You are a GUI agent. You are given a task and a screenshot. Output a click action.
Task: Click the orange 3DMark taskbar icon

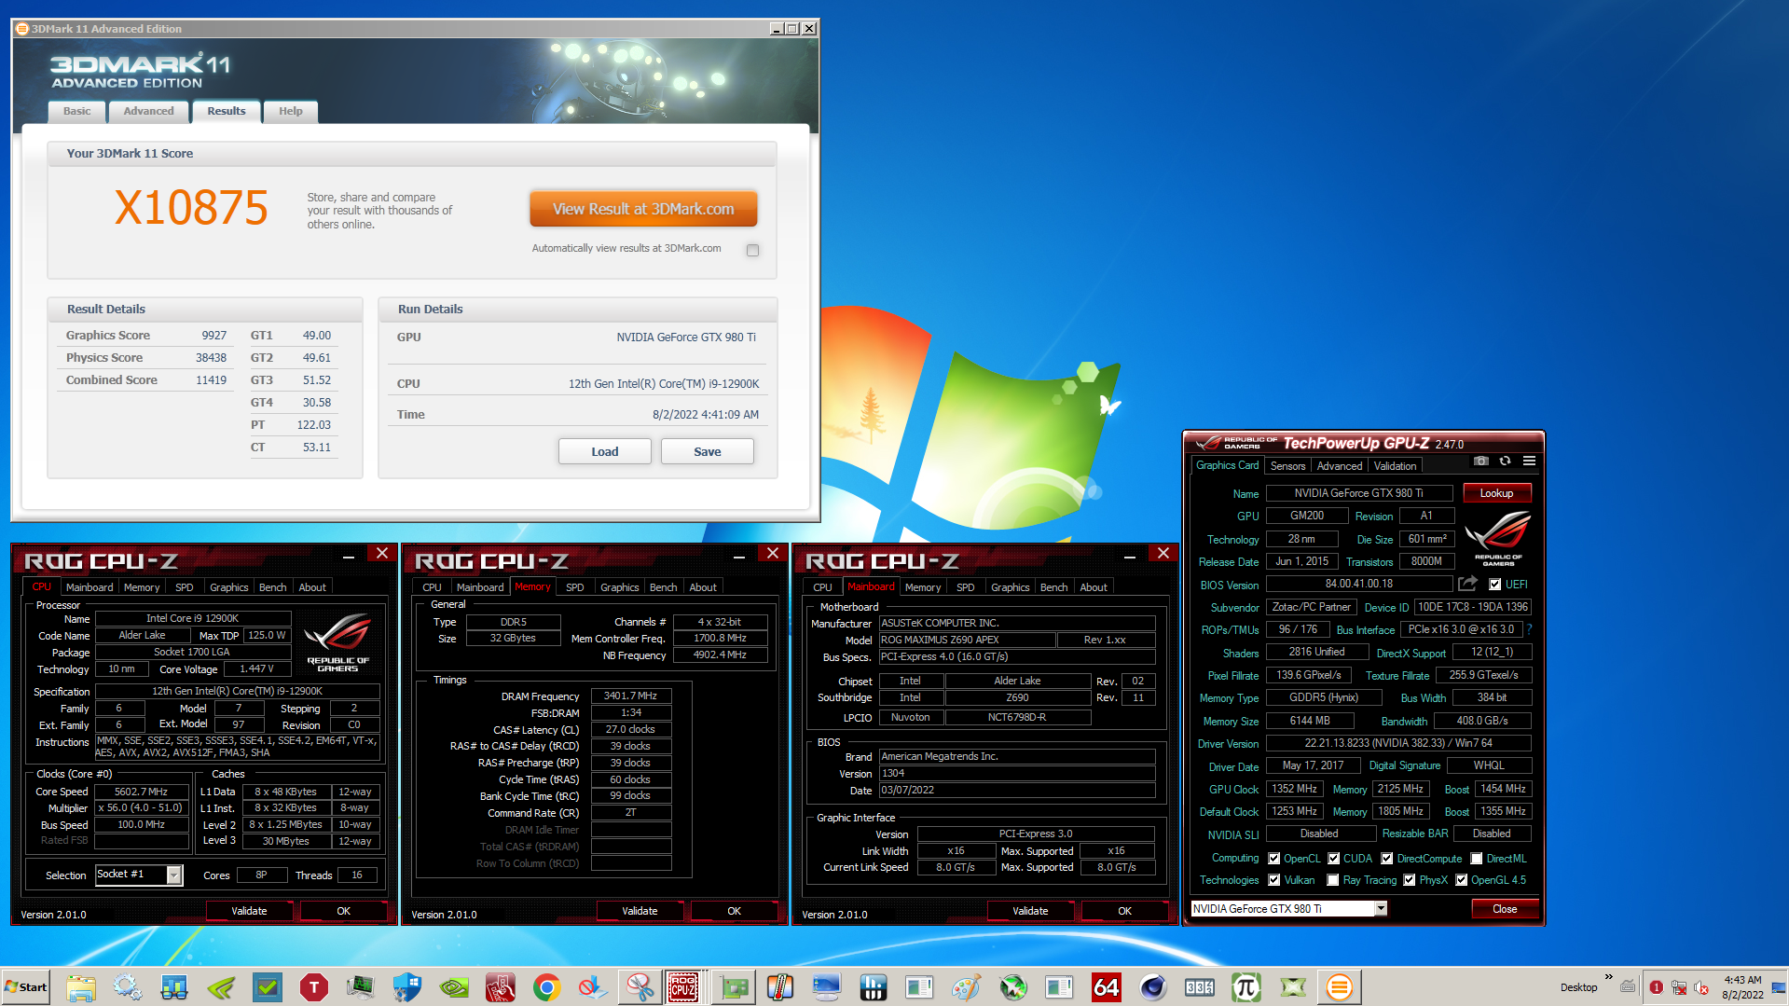[1340, 986]
